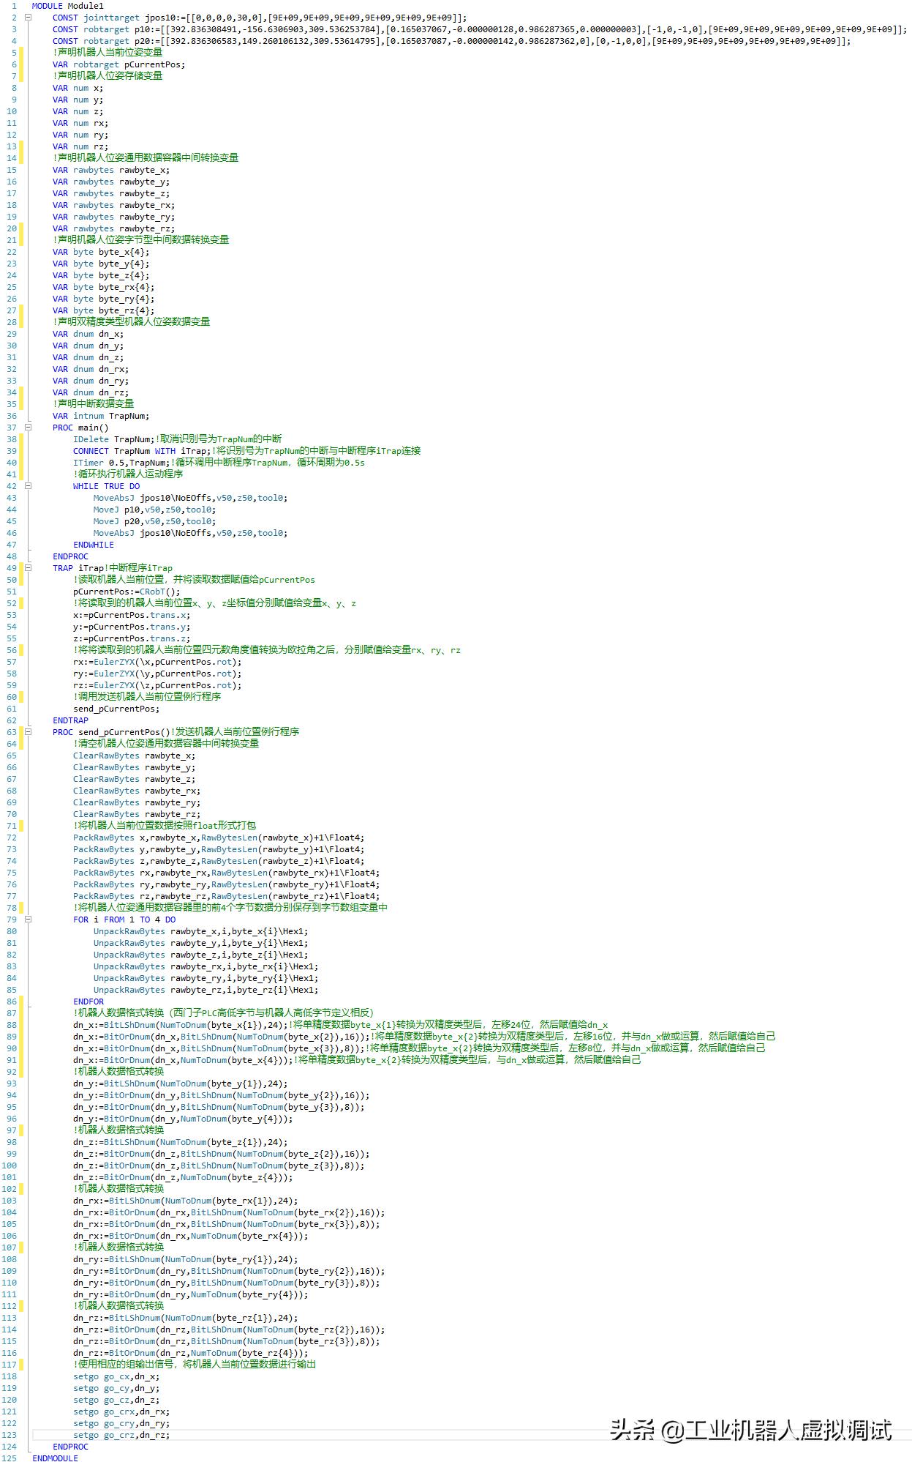Click the x:=pCurrentPos.trans.x line
Screen dimensions: 912x1462
coord(132,615)
